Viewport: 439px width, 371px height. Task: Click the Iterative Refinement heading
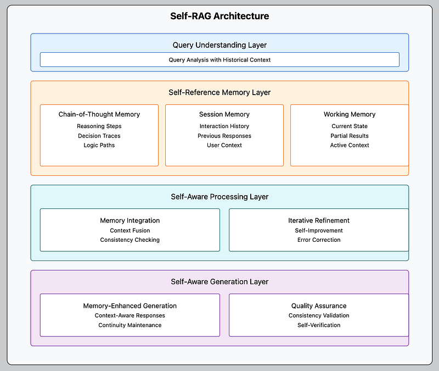[x=319, y=221]
